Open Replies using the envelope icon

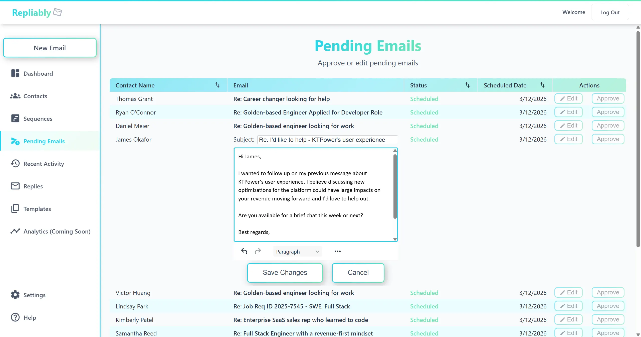click(x=15, y=186)
